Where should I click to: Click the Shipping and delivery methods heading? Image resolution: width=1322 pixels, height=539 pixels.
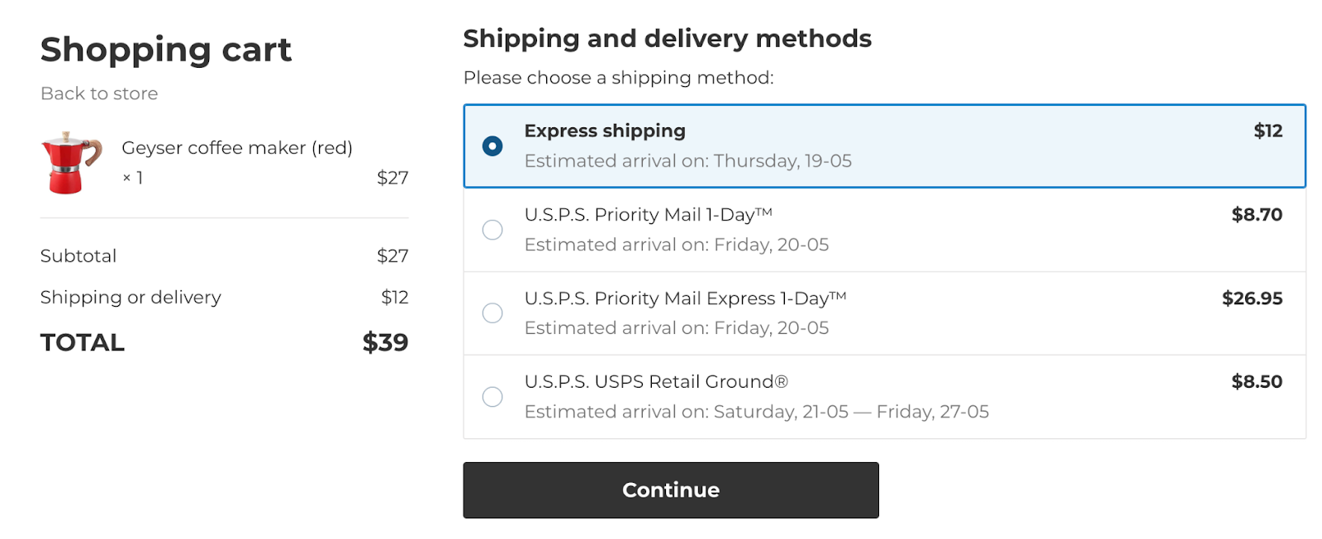tap(667, 38)
